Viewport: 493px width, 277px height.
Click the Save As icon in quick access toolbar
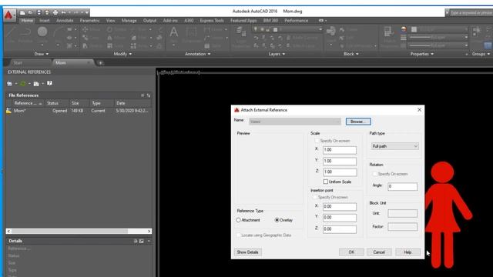click(x=47, y=12)
